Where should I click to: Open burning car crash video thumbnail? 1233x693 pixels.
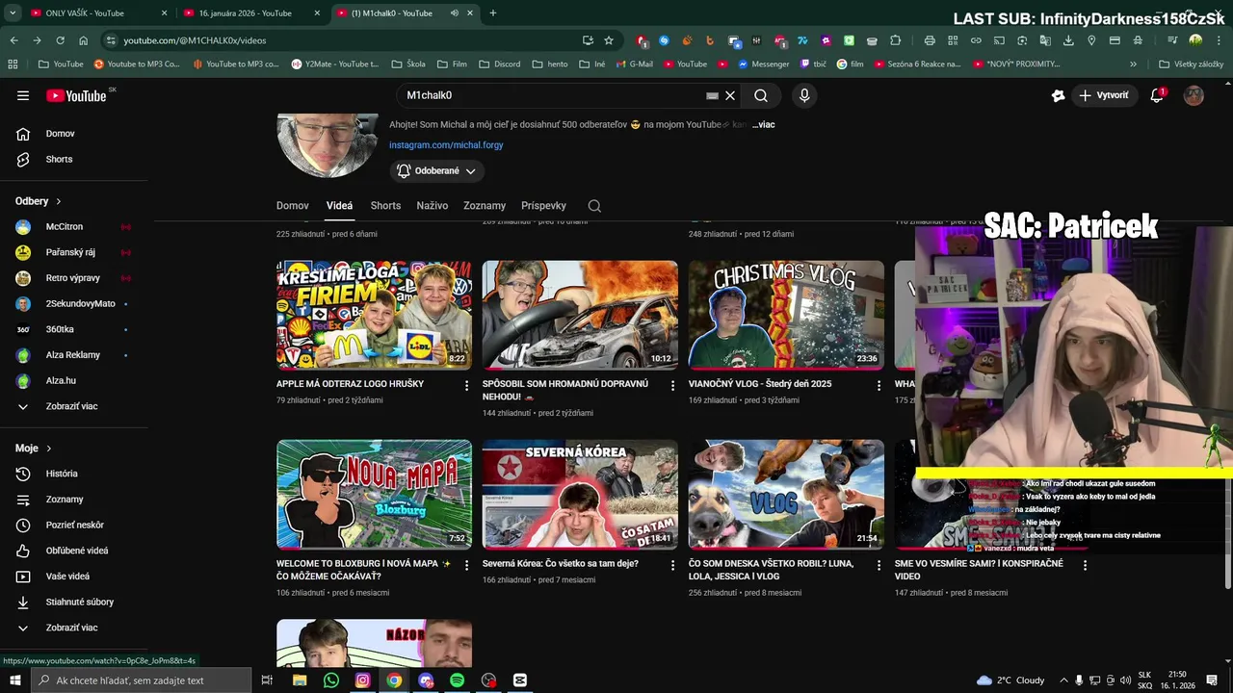pyautogui.click(x=580, y=315)
